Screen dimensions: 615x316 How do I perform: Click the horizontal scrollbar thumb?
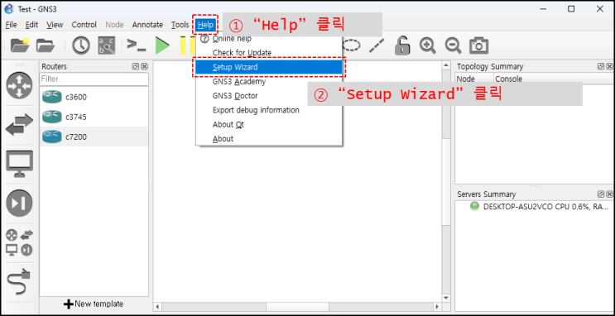point(298,307)
